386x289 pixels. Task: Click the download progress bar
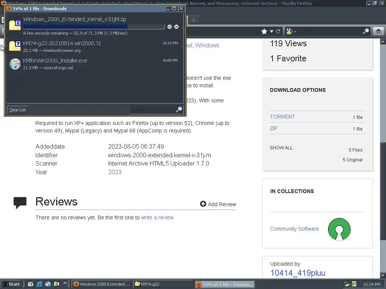(x=94, y=27)
